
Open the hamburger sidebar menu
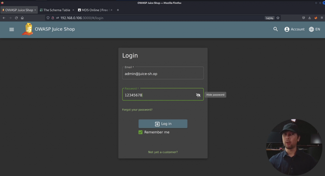(12, 30)
